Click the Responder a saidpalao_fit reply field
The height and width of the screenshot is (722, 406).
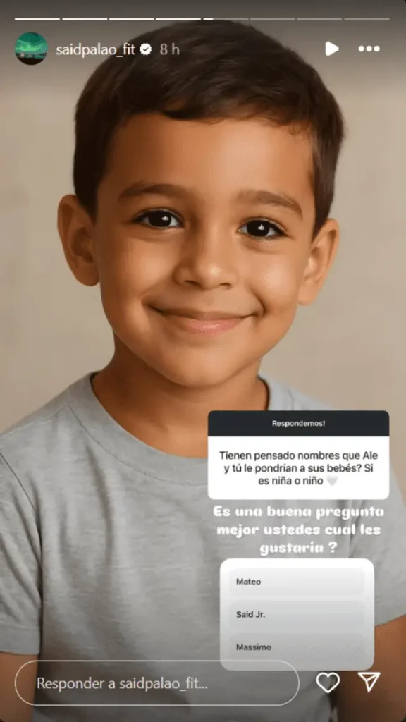[157, 683]
